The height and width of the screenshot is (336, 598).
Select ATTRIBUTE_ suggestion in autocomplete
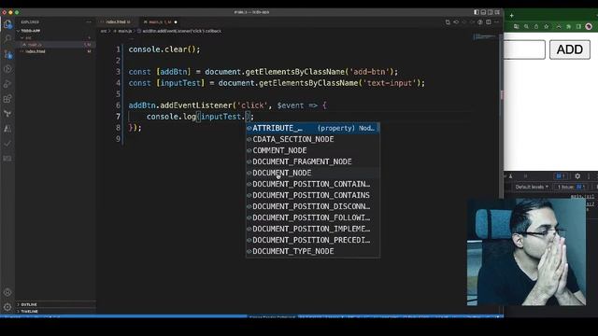point(313,129)
